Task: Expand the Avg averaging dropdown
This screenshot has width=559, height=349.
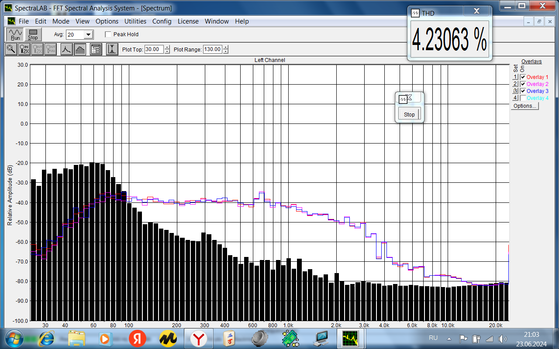Action: click(x=89, y=34)
